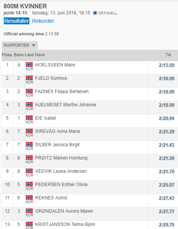
Task: Click Norwegian flag beside FJELD Sunniva
Action: pos(29,78)
